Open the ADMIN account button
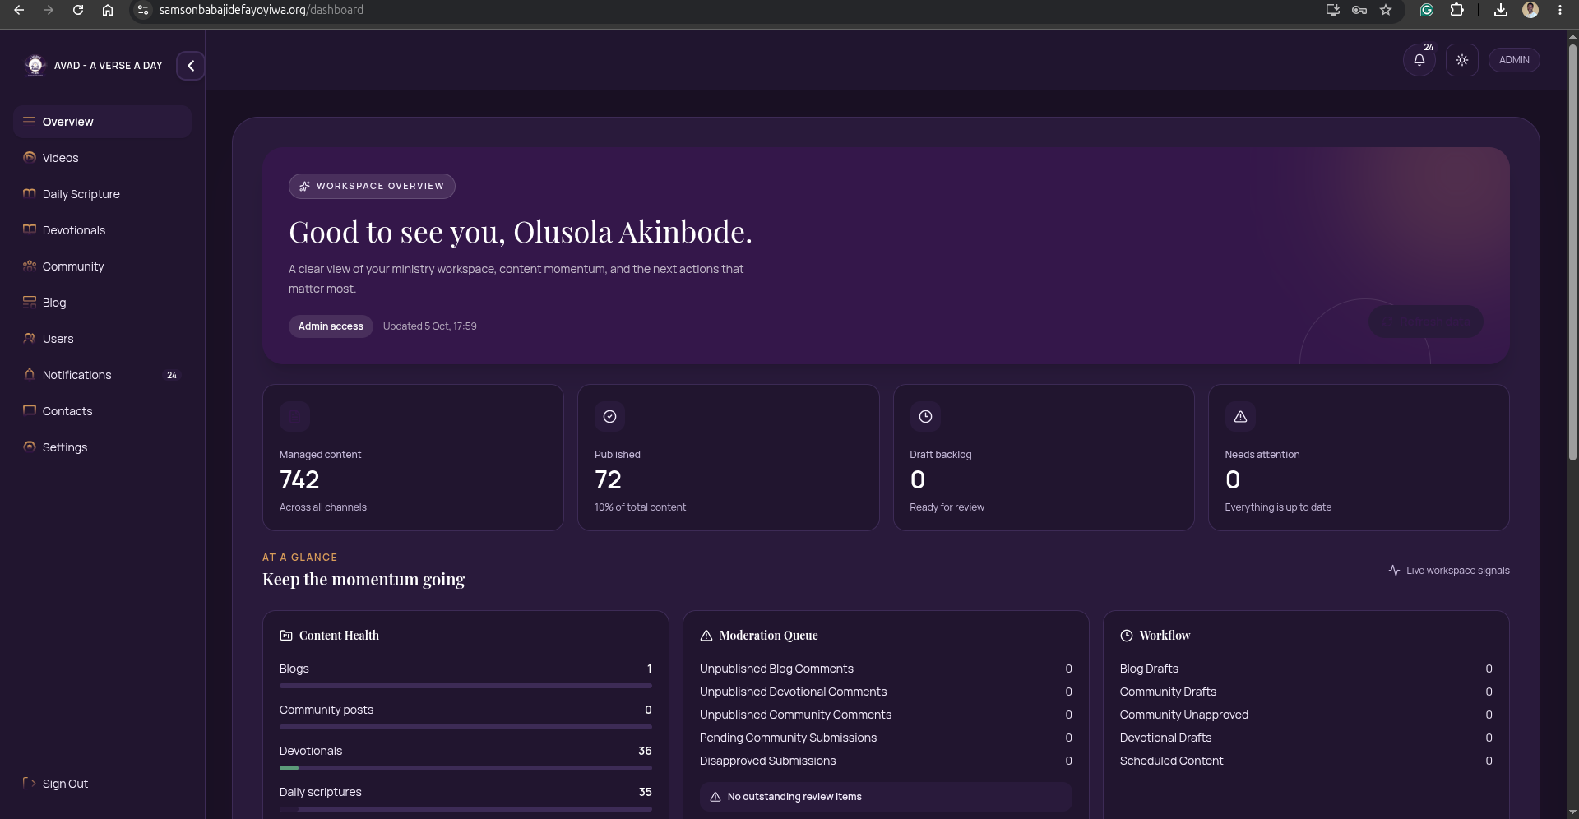This screenshot has height=819, width=1579. point(1514,60)
